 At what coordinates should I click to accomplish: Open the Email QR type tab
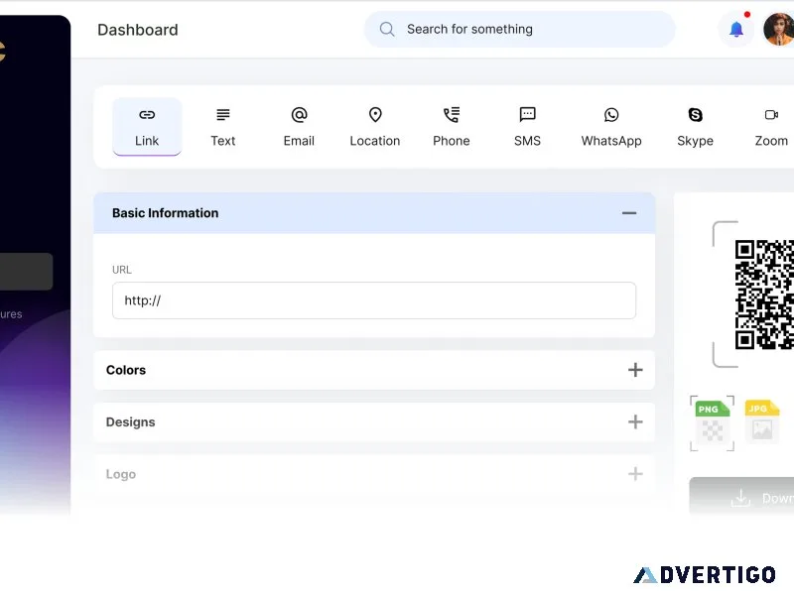pyautogui.click(x=299, y=127)
